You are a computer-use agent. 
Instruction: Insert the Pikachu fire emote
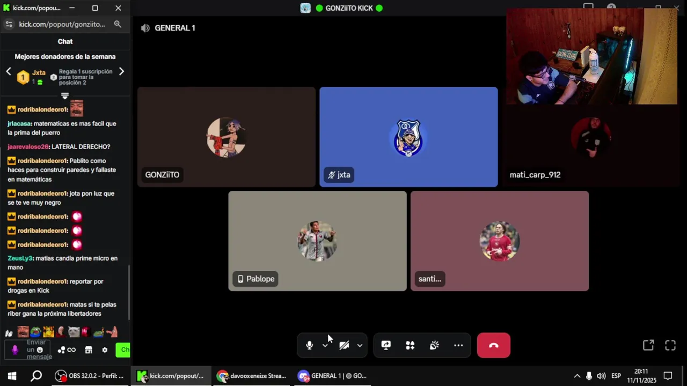(x=48, y=332)
